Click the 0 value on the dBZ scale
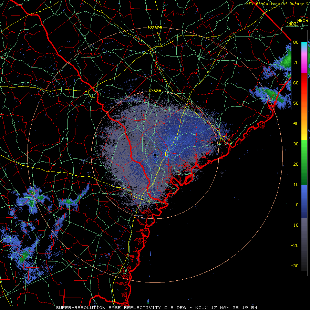This screenshot has width=310, height=310. 297,205
